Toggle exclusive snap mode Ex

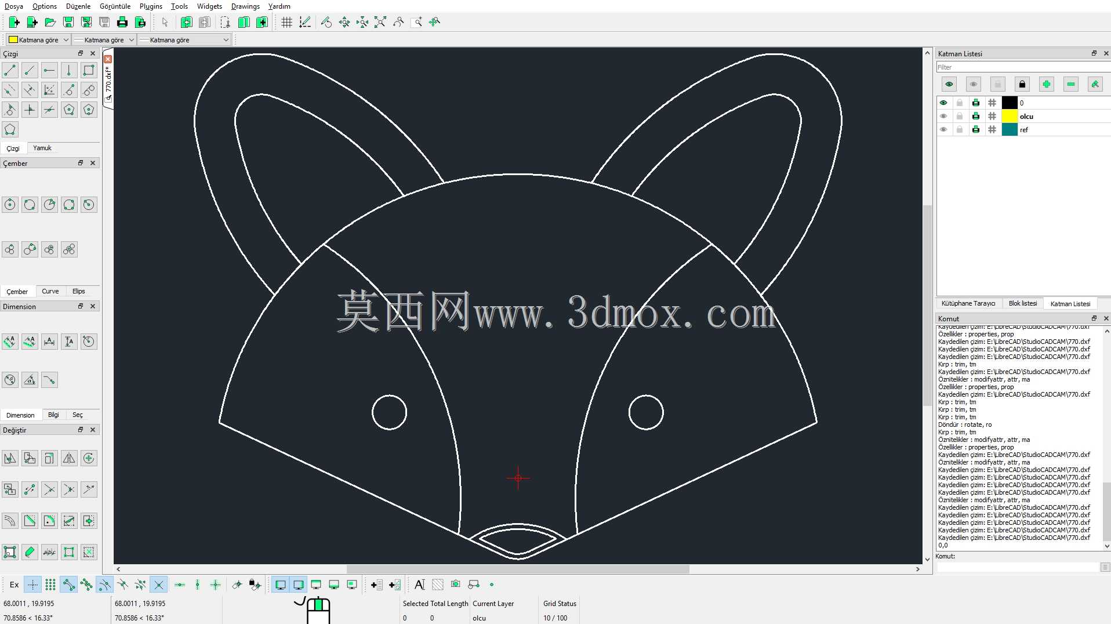14,585
